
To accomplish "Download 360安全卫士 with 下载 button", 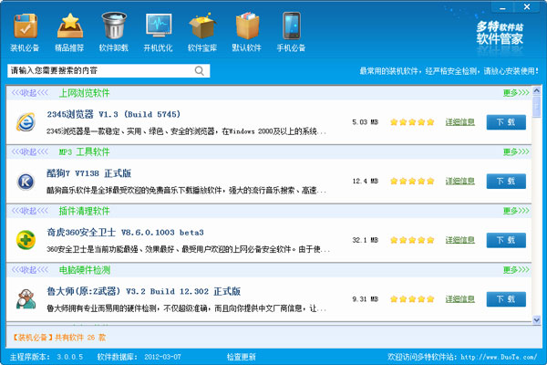I will [506, 240].
